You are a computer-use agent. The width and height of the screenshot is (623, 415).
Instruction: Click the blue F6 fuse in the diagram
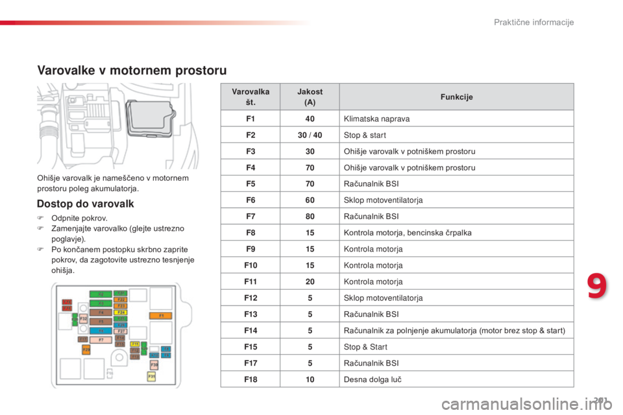click(x=101, y=331)
